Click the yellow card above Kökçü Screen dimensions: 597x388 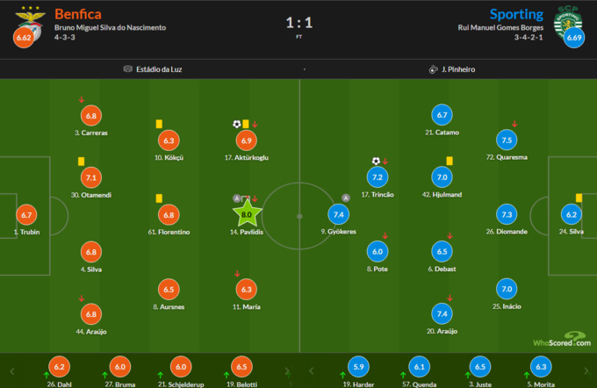point(159,125)
